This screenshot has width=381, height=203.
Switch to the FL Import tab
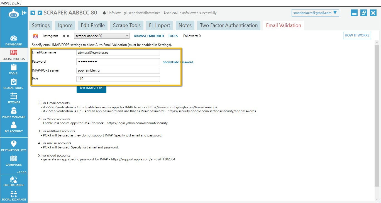[x=160, y=25]
